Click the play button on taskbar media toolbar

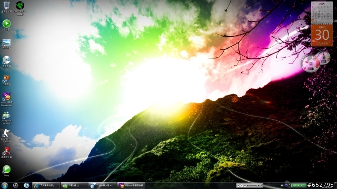pos(241,185)
